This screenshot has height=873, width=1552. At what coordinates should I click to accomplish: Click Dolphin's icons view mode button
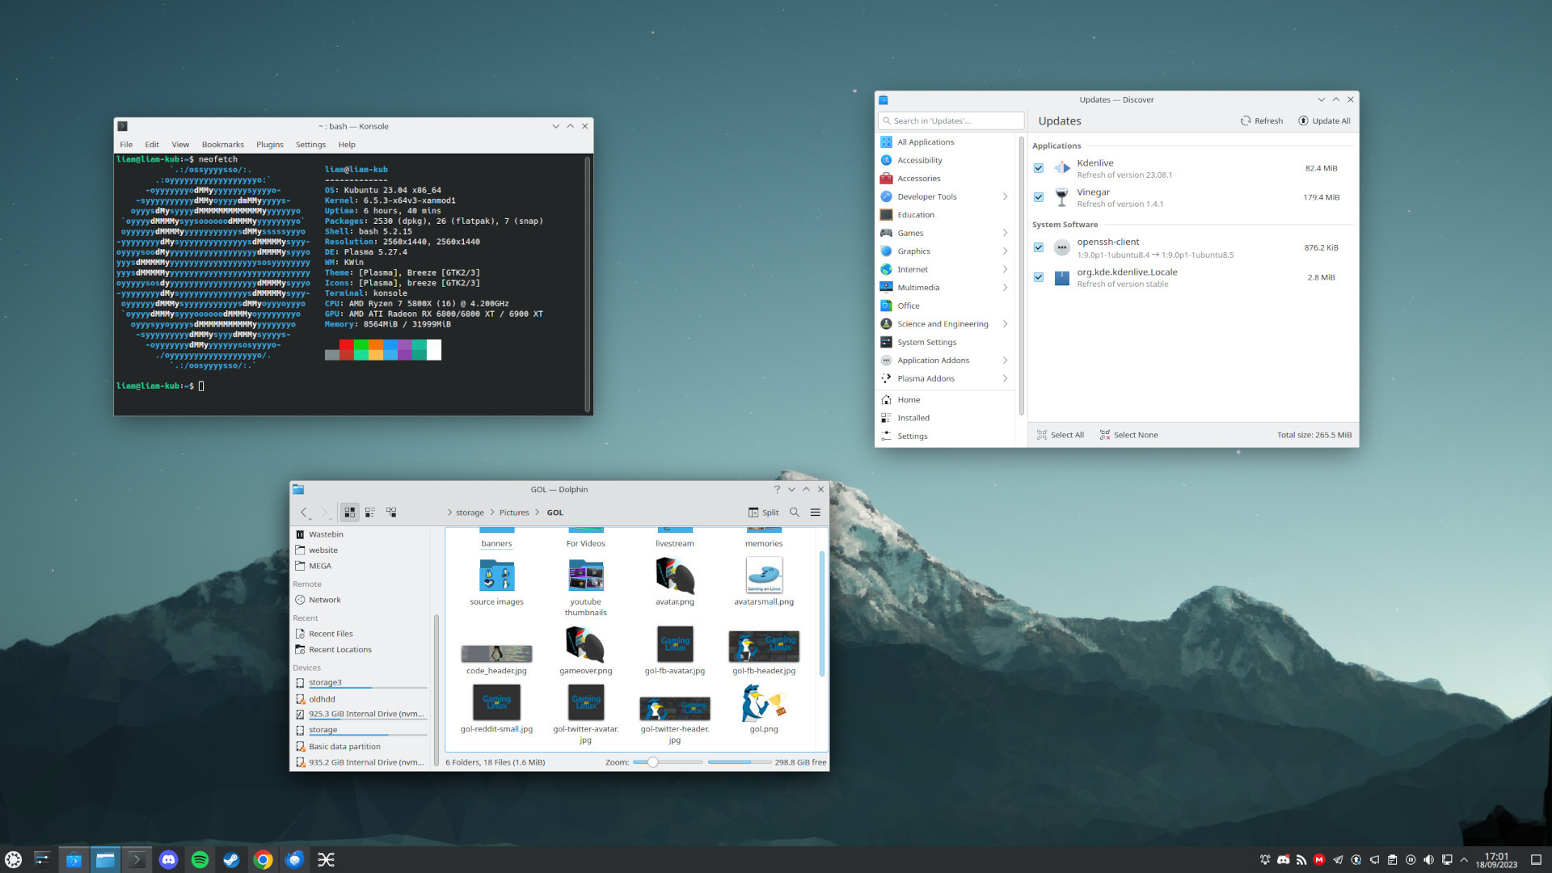349,512
